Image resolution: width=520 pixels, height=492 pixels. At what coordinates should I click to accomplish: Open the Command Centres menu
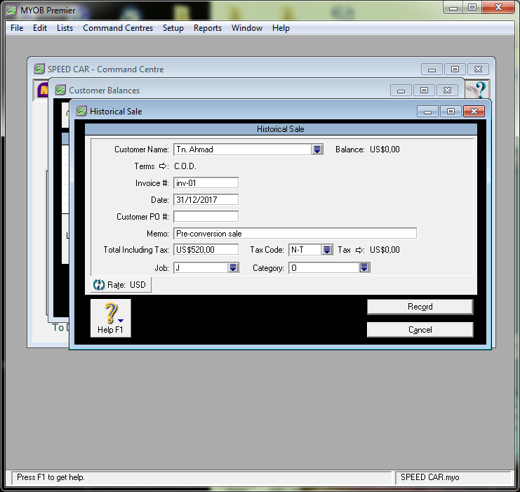pyautogui.click(x=118, y=28)
